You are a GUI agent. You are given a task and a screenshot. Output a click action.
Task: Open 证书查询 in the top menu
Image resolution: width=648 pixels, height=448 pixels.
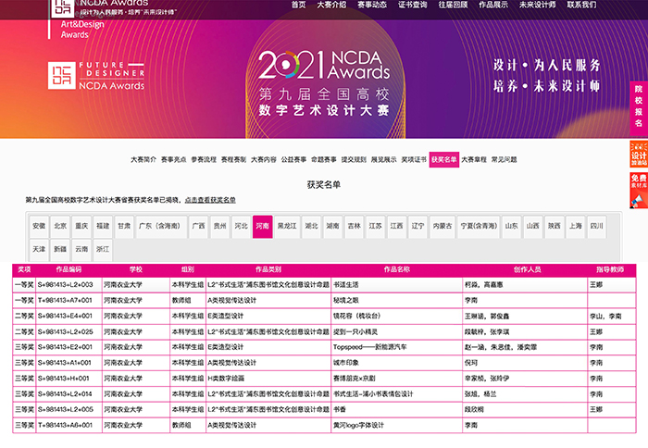pos(413,5)
